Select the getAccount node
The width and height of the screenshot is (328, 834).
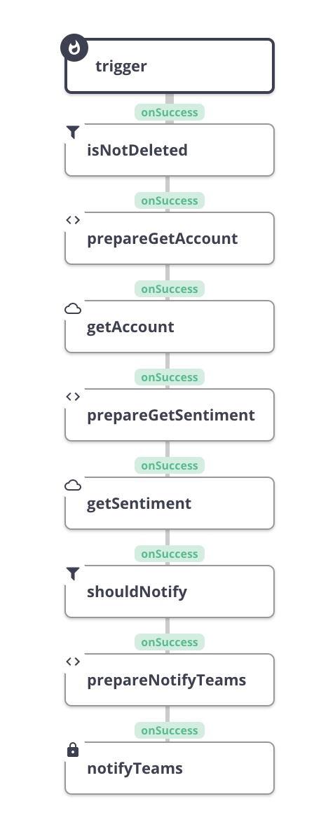[x=170, y=327]
